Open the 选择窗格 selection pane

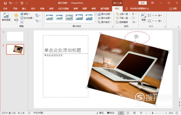(x=122, y=22)
